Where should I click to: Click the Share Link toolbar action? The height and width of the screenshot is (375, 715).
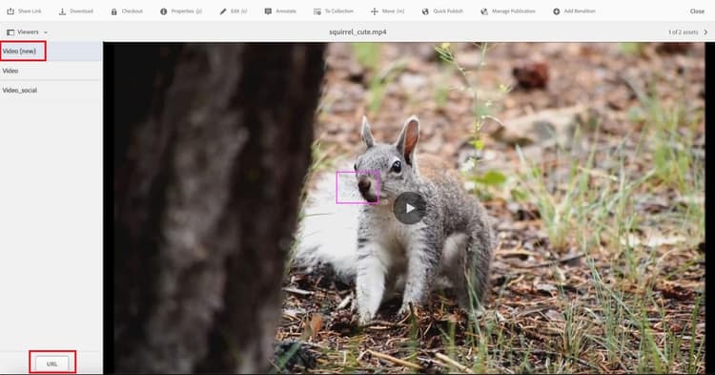[24, 10]
